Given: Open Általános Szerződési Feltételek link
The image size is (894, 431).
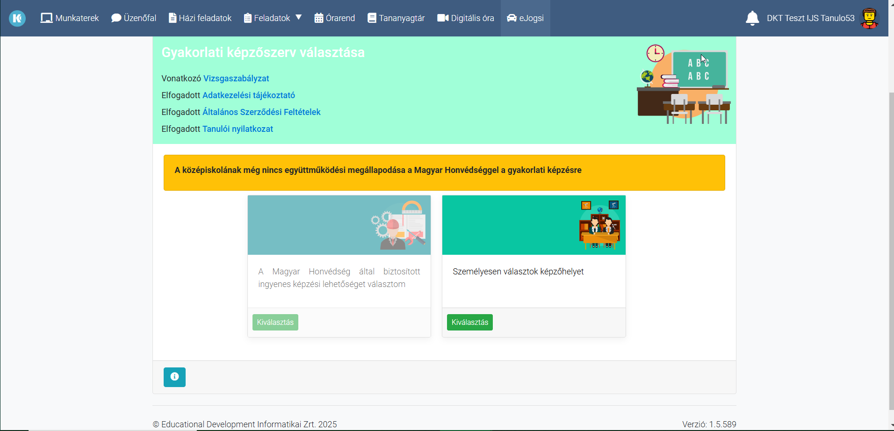Looking at the screenshot, I should click(261, 112).
